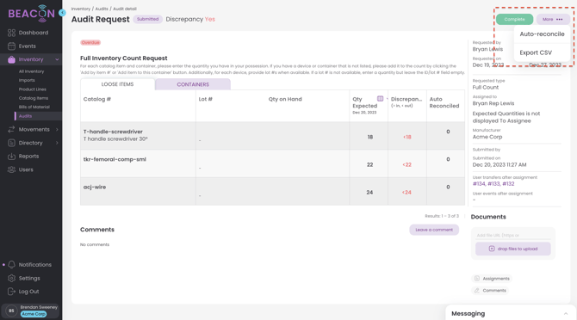Click the Users people icon

pos(11,169)
